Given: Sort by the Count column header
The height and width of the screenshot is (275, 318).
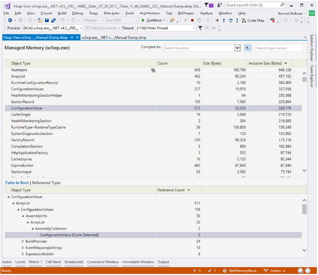Looking at the screenshot, I should 179,63.
